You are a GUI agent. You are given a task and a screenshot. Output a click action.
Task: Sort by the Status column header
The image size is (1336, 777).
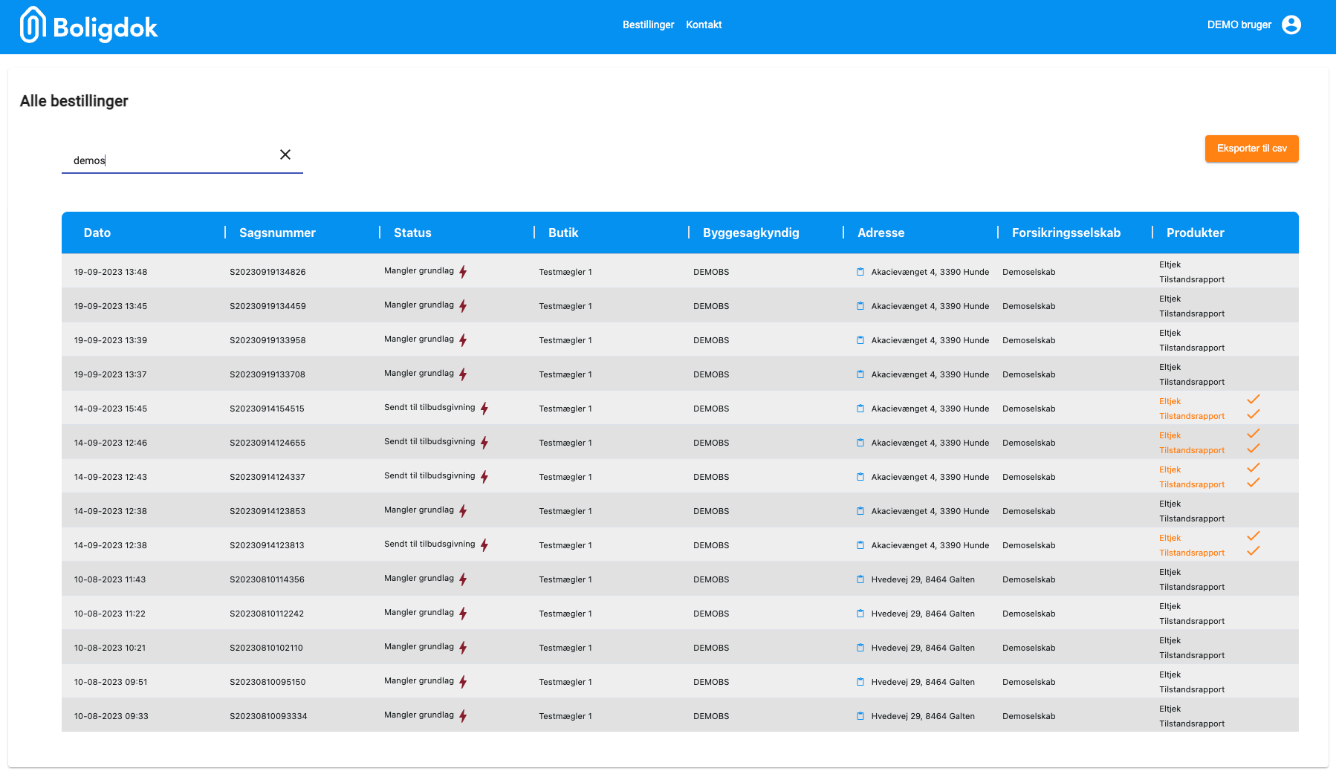[412, 233]
